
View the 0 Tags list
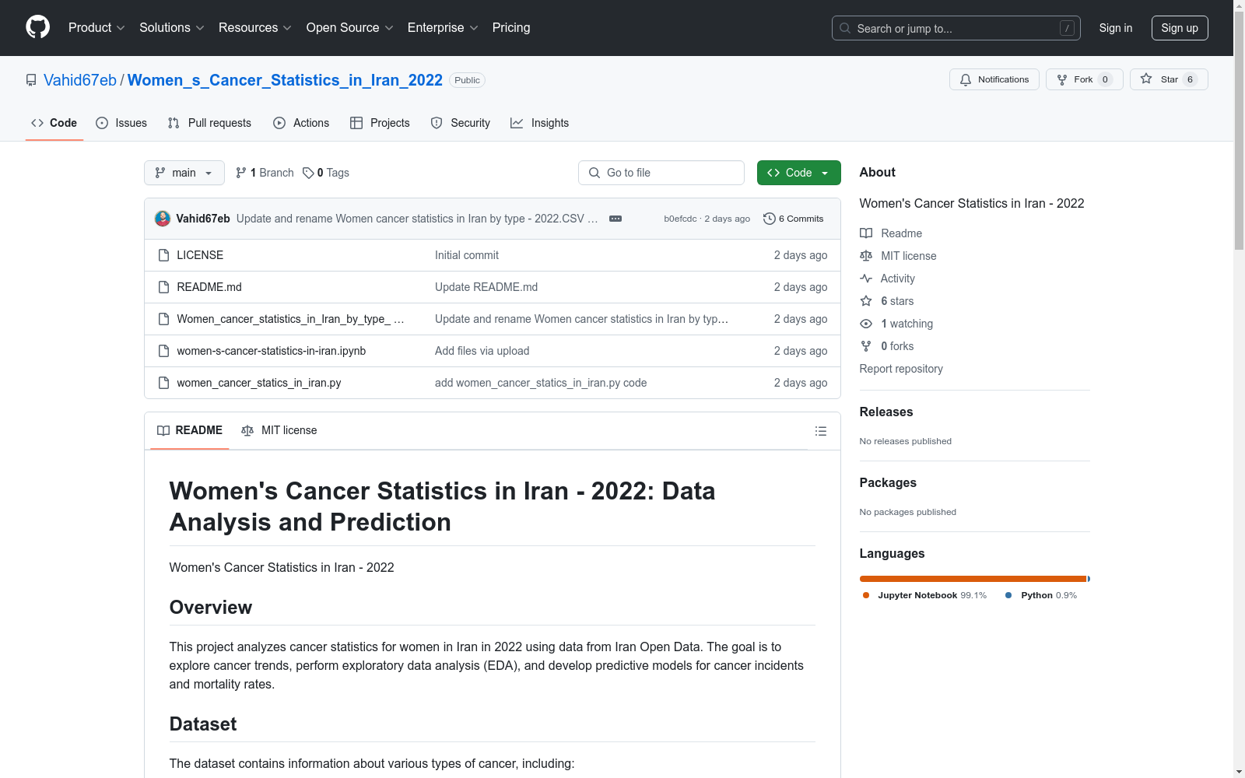tap(326, 173)
